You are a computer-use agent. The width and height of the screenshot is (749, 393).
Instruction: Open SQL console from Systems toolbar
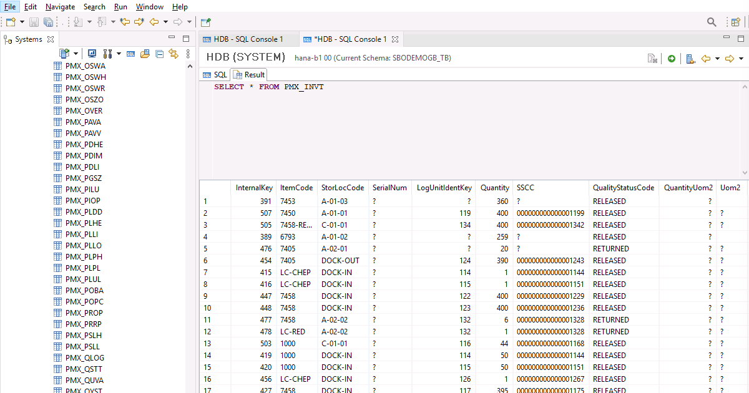130,54
